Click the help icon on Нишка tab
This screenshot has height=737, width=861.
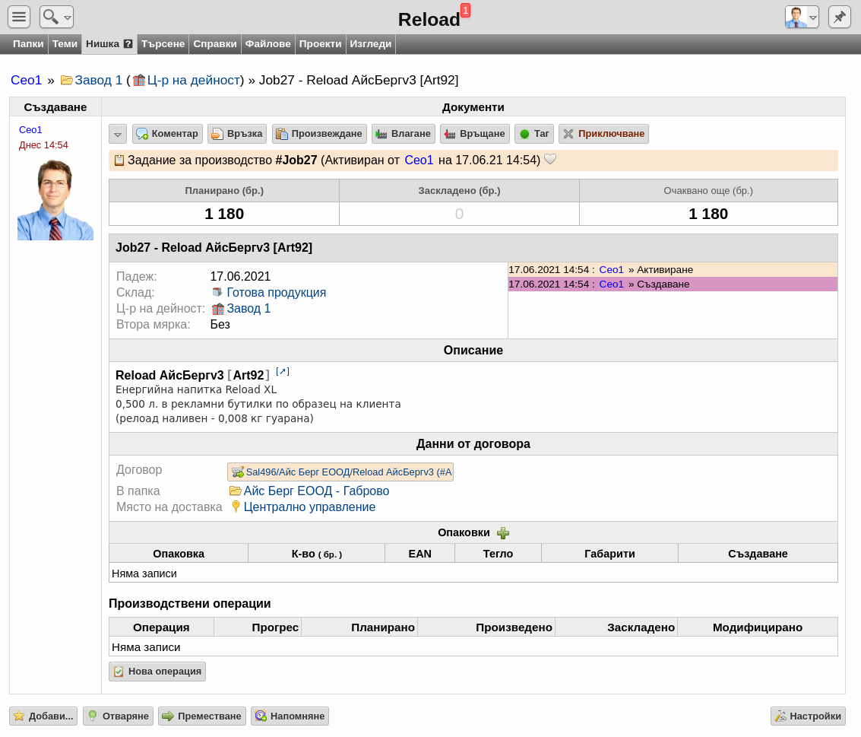128,44
